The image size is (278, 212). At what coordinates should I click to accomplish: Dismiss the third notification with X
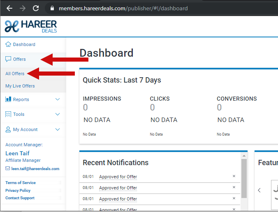click(x=234, y=198)
